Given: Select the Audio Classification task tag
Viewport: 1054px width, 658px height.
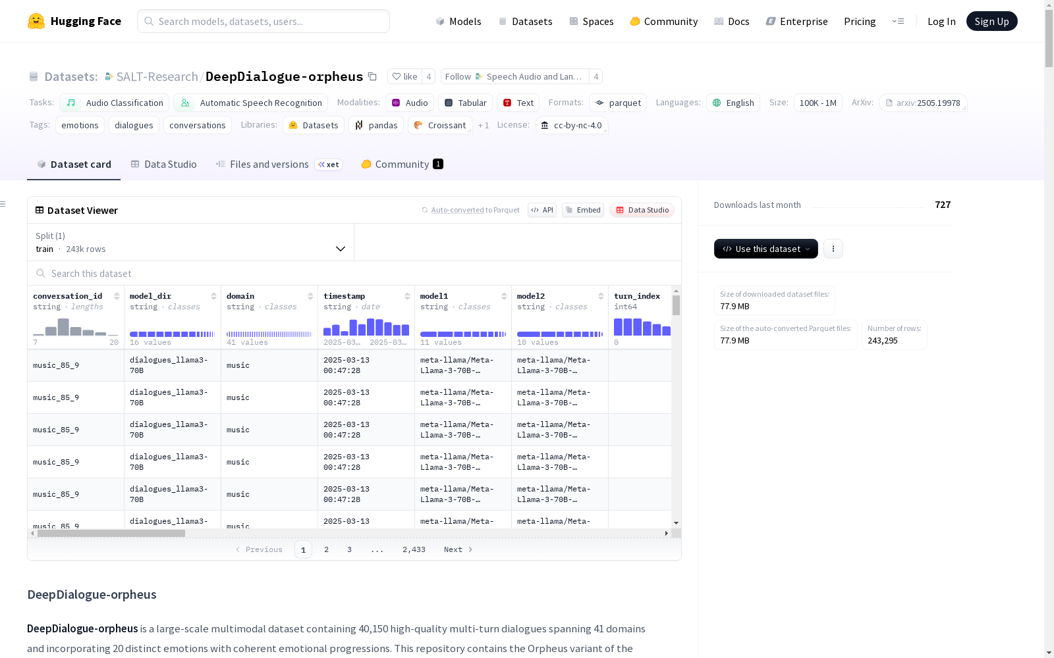Looking at the screenshot, I should (x=115, y=103).
